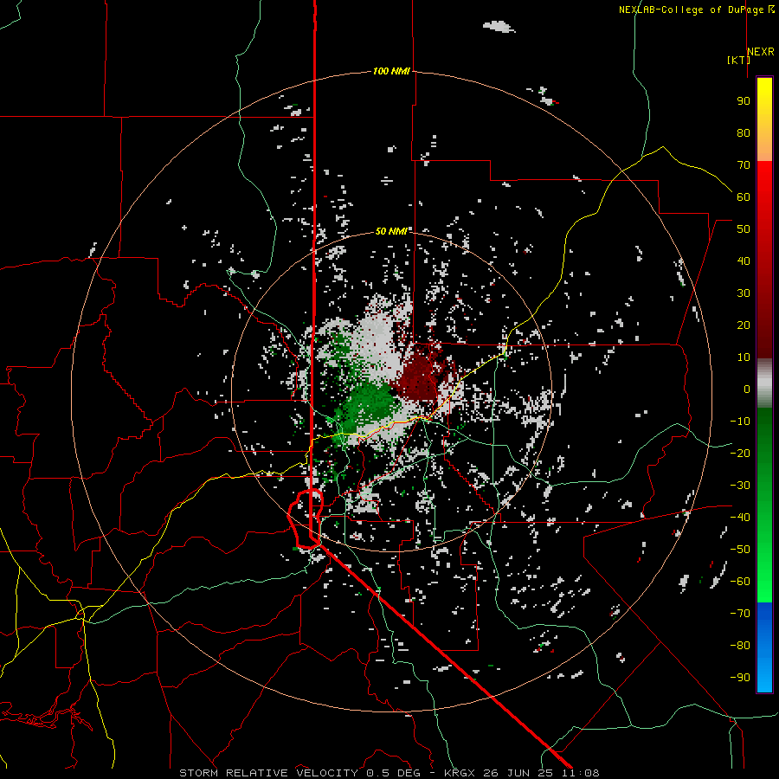Viewport: 779px width, 779px height.
Task: Click the 26 JUN 25 date text
Action: 518,773
